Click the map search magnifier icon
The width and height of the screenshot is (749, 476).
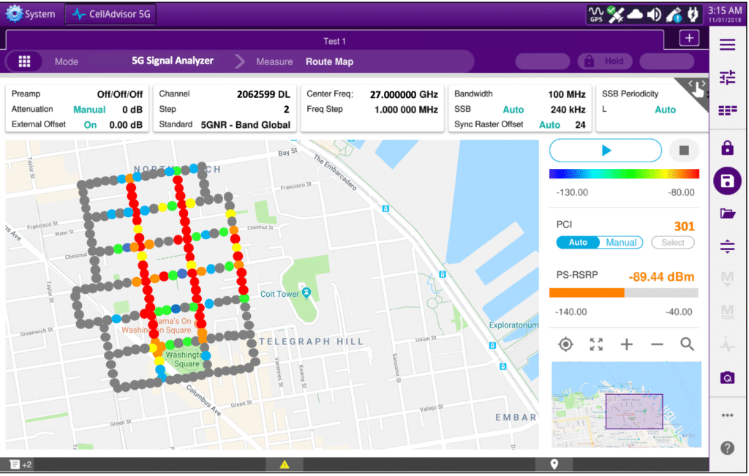(x=687, y=344)
